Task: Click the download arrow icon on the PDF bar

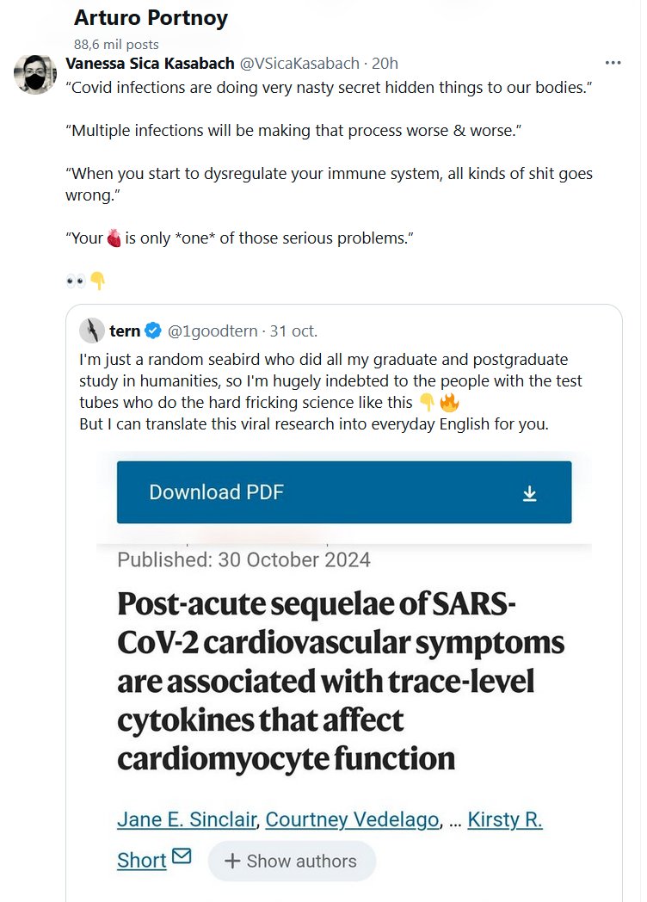Action: [x=530, y=492]
